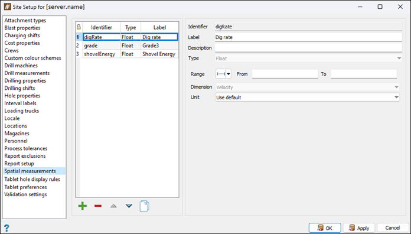Click in the Label field containing Dig rate

(308, 37)
